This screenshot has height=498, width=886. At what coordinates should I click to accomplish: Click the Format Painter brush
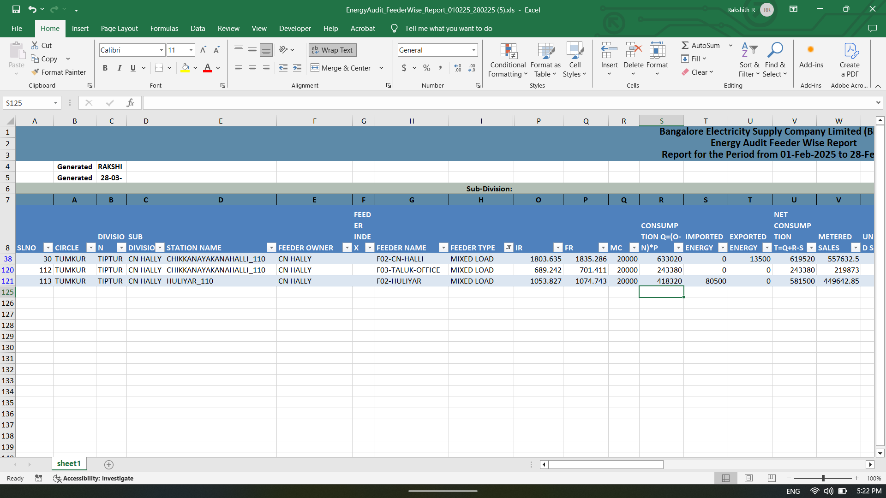click(x=35, y=72)
